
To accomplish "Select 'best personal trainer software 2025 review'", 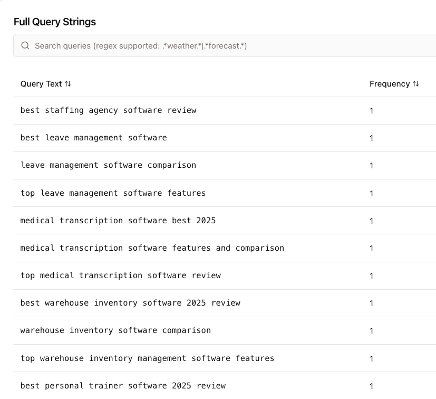I will (x=123, y=386).
